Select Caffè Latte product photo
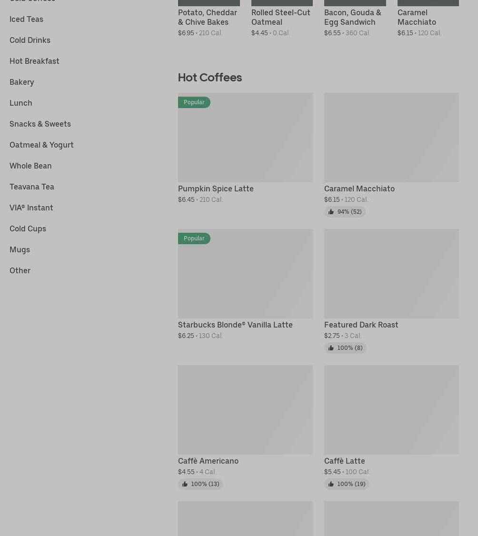 tap(391, 409)
